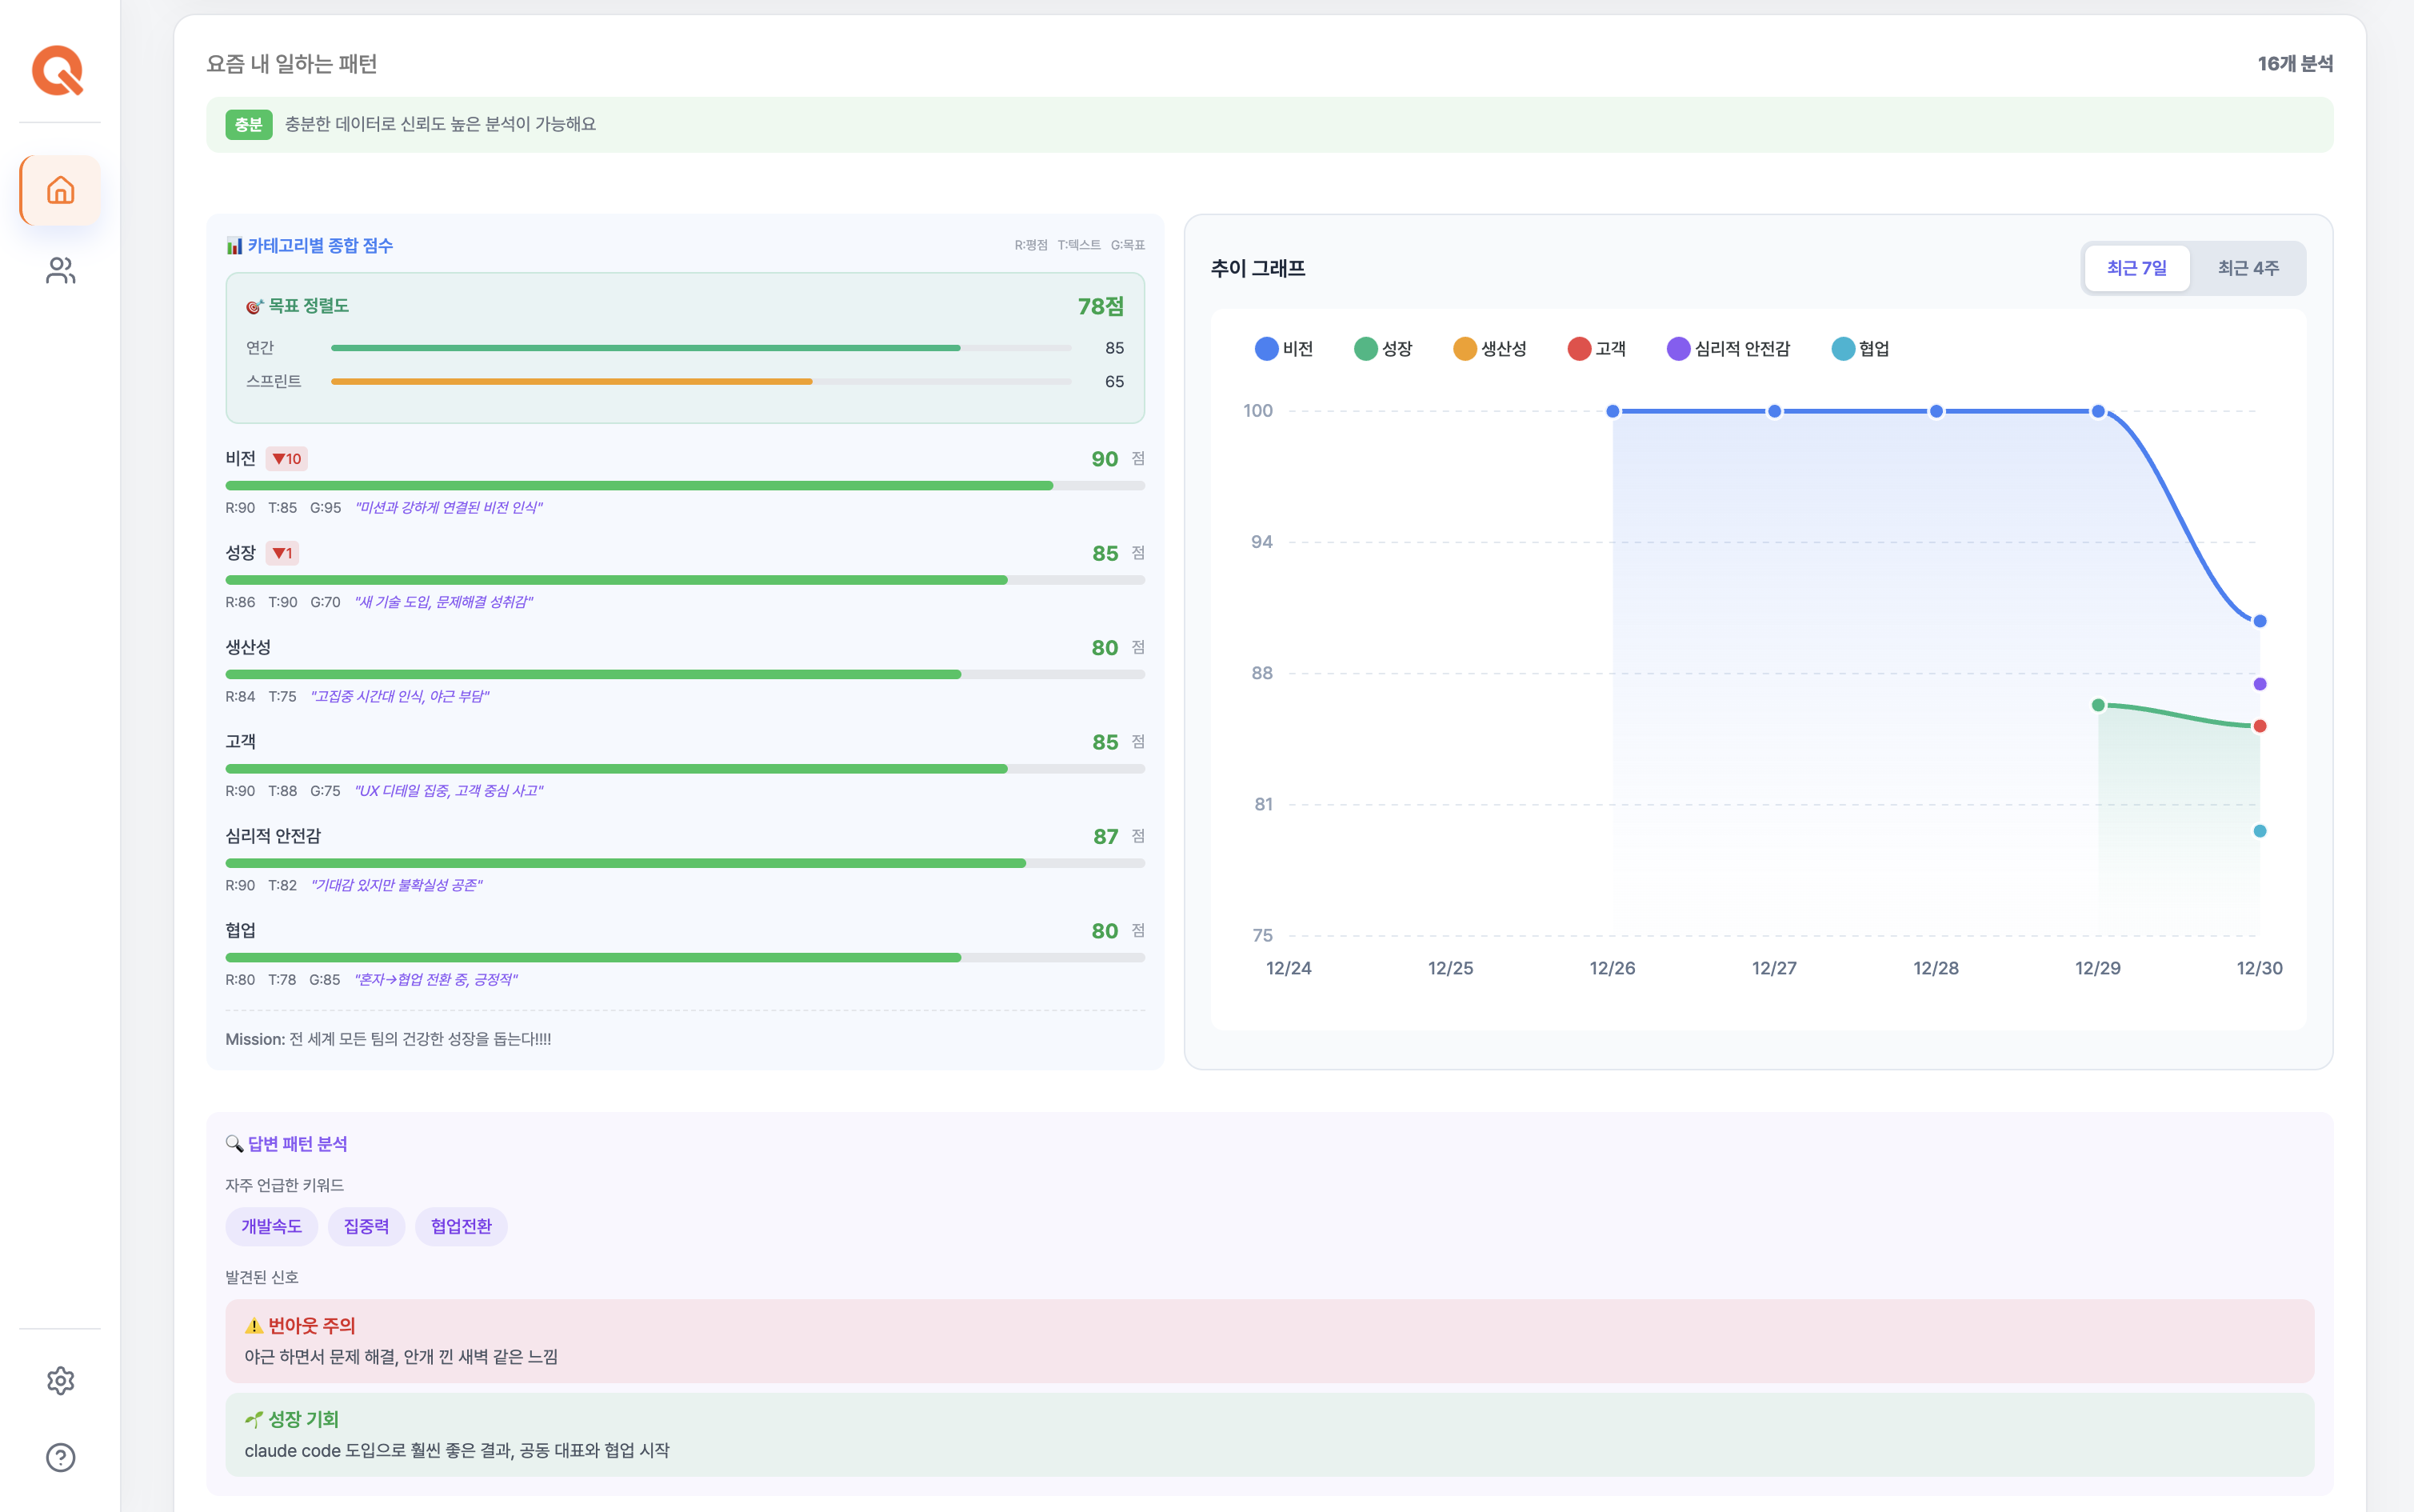
Task: Switch to the 최근 7일 tab
Action: point(2136,268)
